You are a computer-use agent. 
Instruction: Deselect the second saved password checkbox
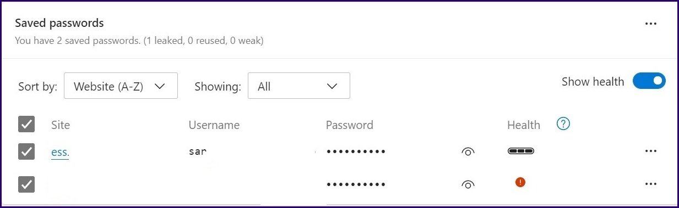pyautogui.click(x=26, y=184)
